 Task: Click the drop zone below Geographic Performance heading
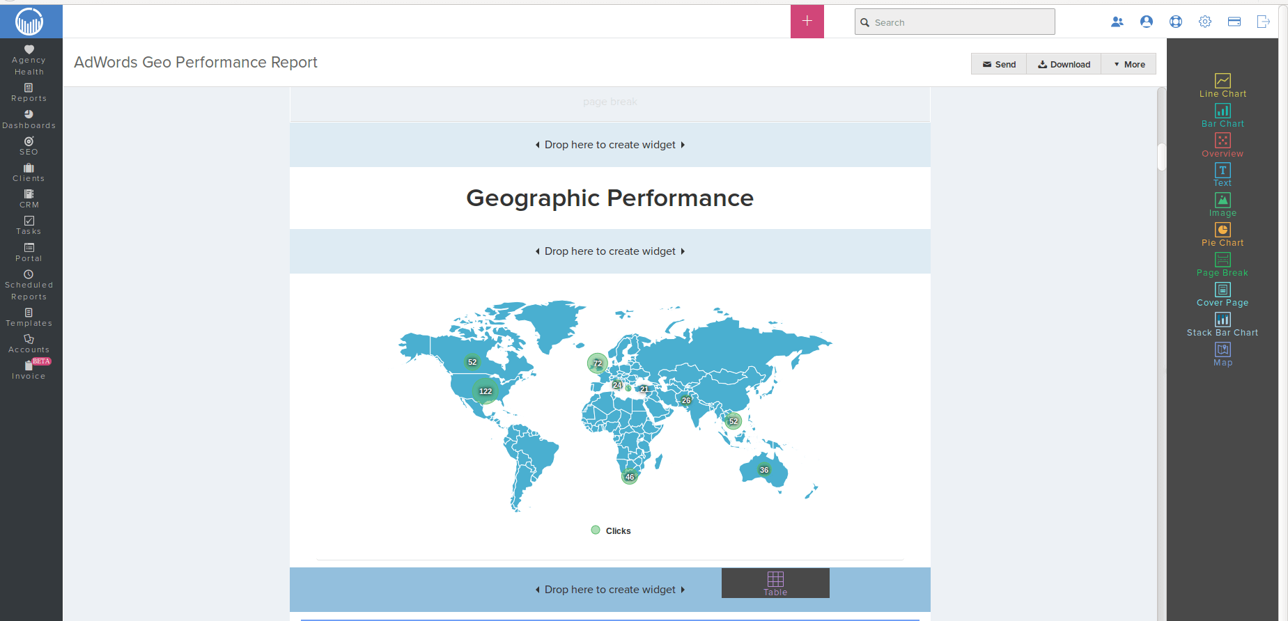click(610, 251)
